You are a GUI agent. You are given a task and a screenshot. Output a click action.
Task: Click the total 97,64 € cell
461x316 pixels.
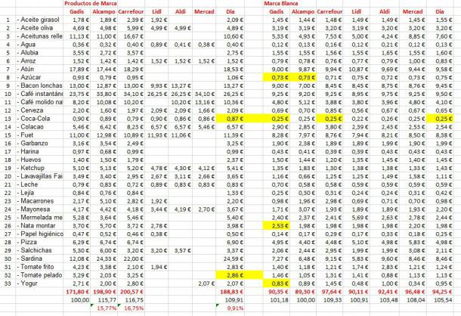[x=330, y=292]
